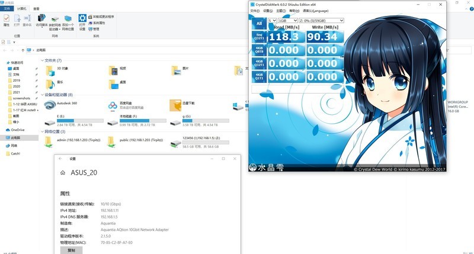Open the 图片 pictures folder
This screenshot has height=254, width=474.
tap(180, 71)
